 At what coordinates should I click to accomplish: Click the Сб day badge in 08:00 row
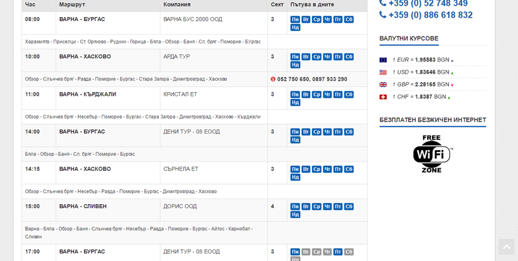[349, 20]
